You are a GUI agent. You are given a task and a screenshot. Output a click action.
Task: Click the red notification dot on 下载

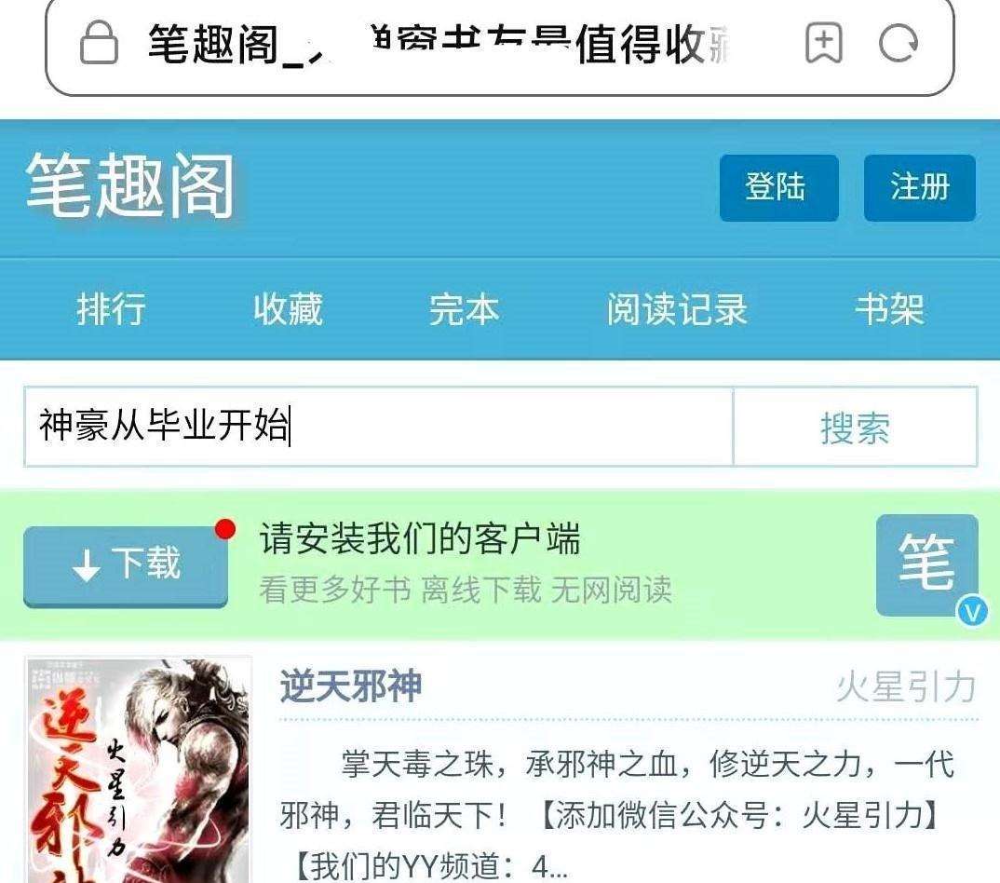point(225,529)
